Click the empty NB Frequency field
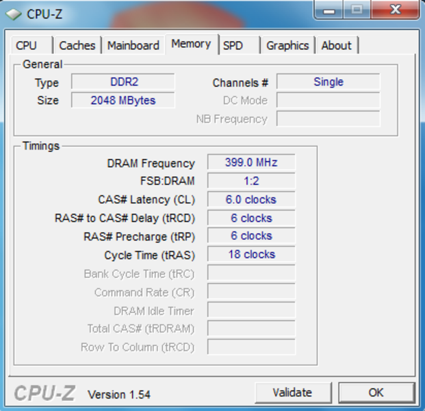Viewport: 425px width, 411px height. click(x=329, y=119)
